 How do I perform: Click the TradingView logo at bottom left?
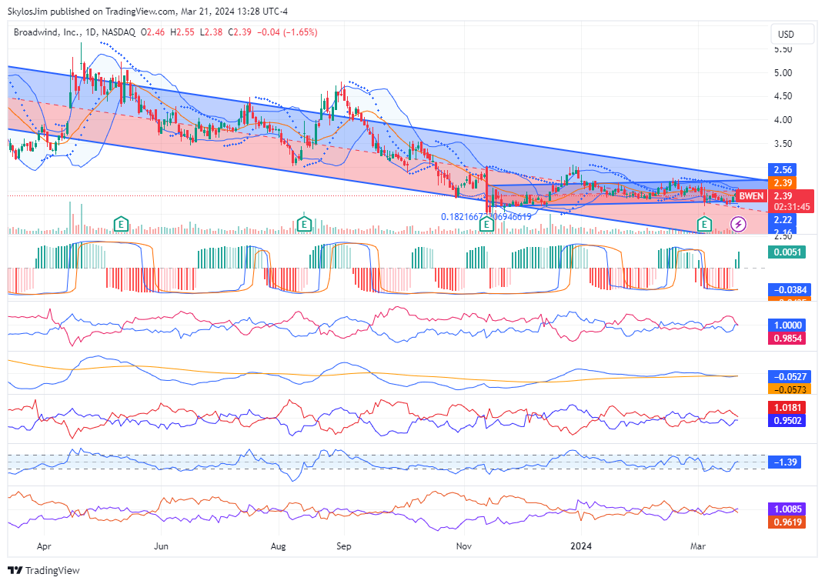point(44,570)
